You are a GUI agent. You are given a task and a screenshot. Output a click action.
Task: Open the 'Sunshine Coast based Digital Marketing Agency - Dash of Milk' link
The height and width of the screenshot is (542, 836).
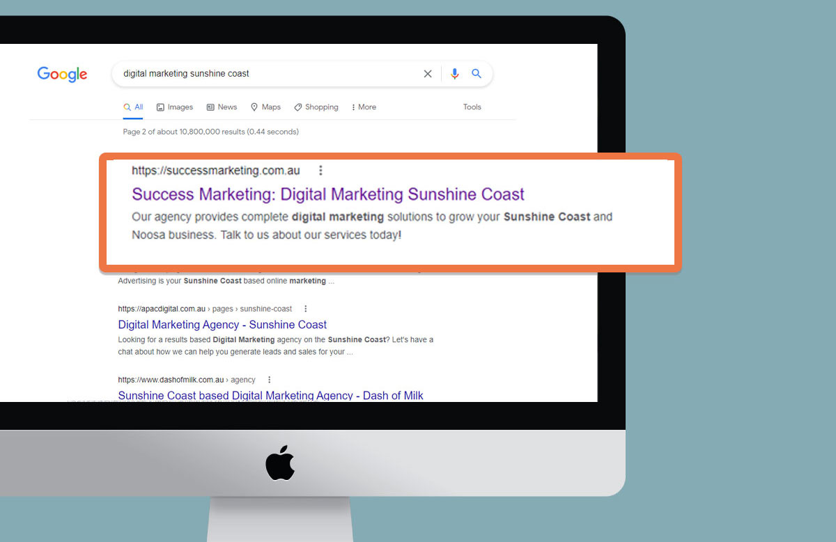click(x=270, y=395)
